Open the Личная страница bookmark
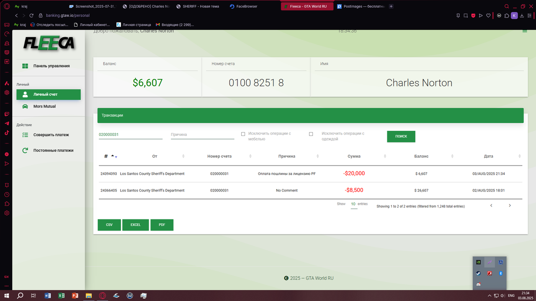Image resolution: width=536 pixels, height=301 pixels. tap(134, 25)
